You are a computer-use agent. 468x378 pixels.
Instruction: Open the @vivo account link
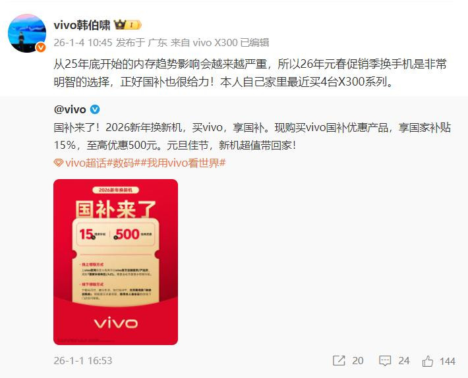[x=70, y=110]
